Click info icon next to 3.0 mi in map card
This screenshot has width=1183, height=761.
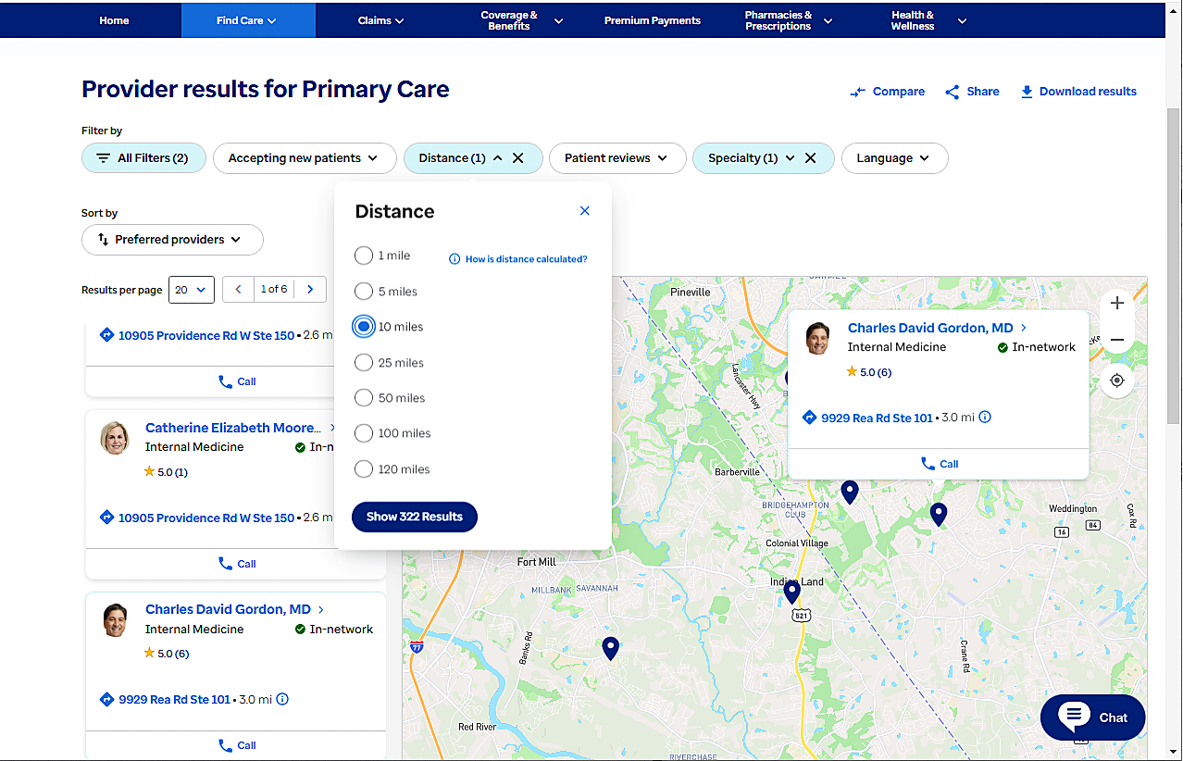point(985,418)
